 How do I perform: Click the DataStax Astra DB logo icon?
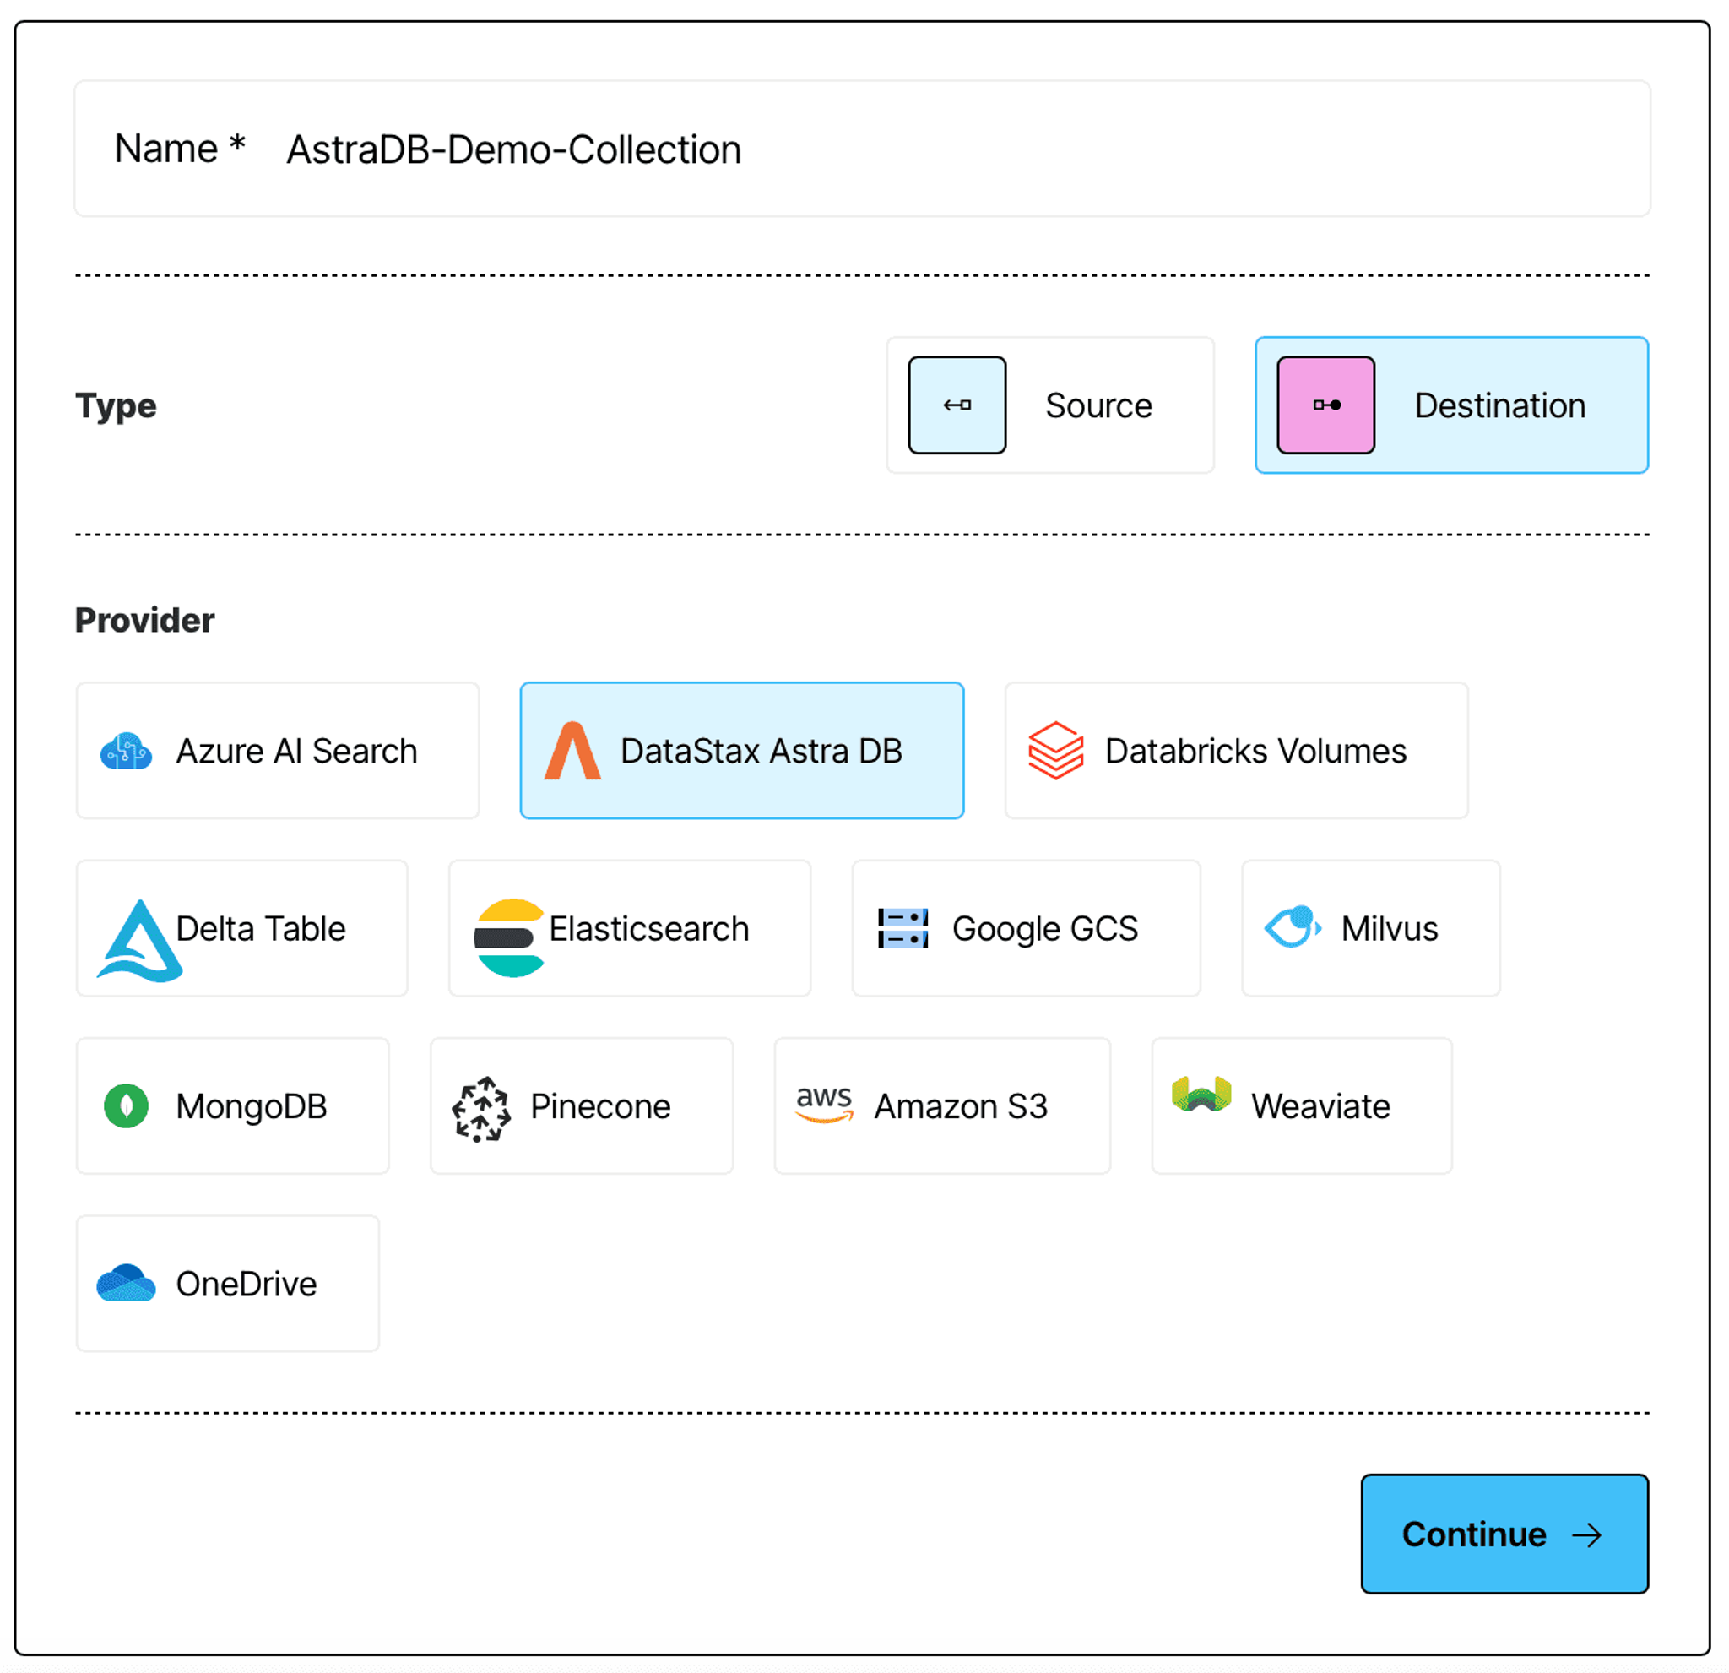click(x=572, y=751)
